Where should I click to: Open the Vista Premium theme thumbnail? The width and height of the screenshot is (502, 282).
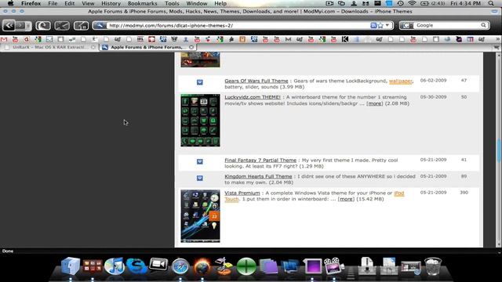click(200, 216)
